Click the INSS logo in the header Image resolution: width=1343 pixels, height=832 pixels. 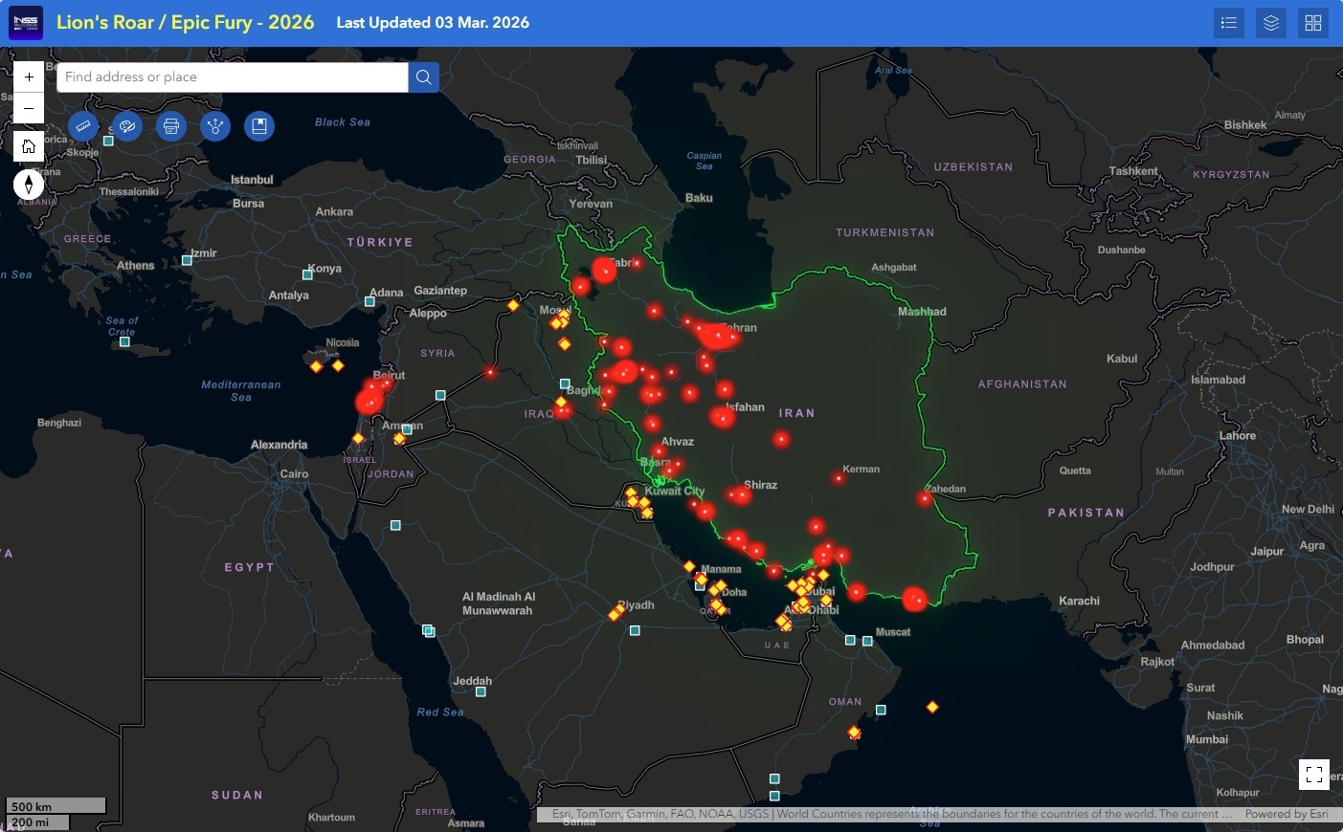coord(26,23)
